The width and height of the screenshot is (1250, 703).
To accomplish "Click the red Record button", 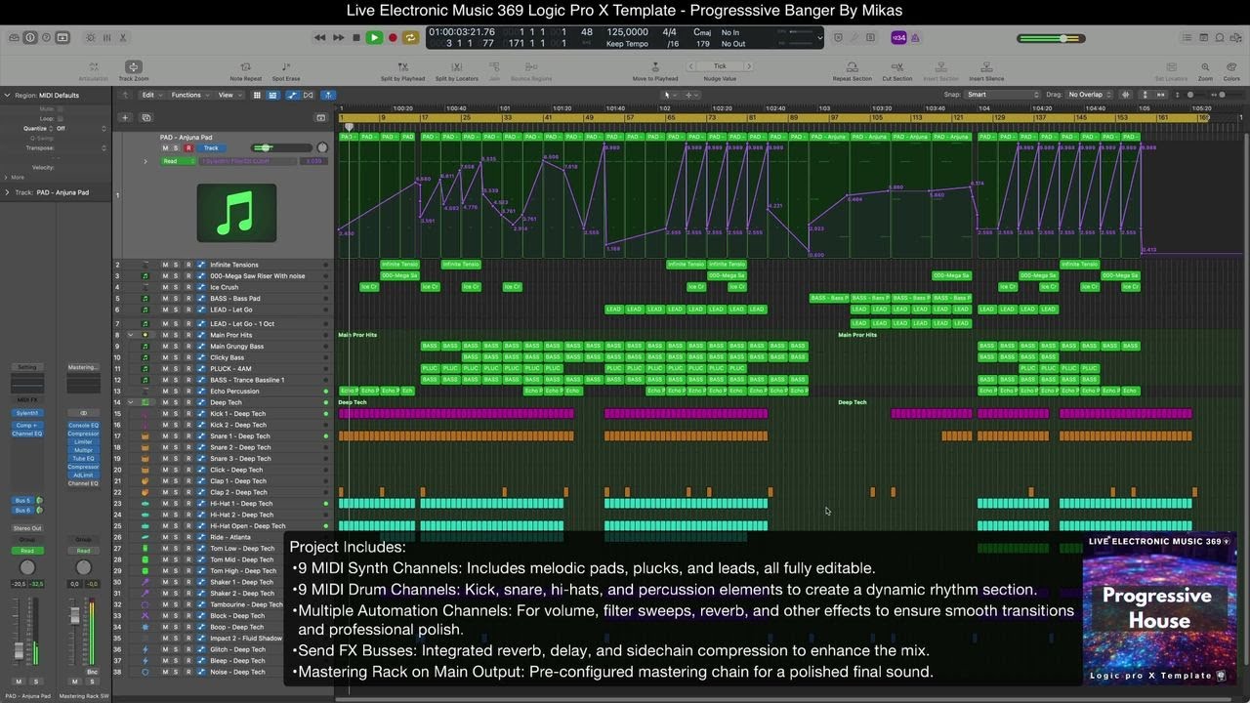I will (393, 37).
